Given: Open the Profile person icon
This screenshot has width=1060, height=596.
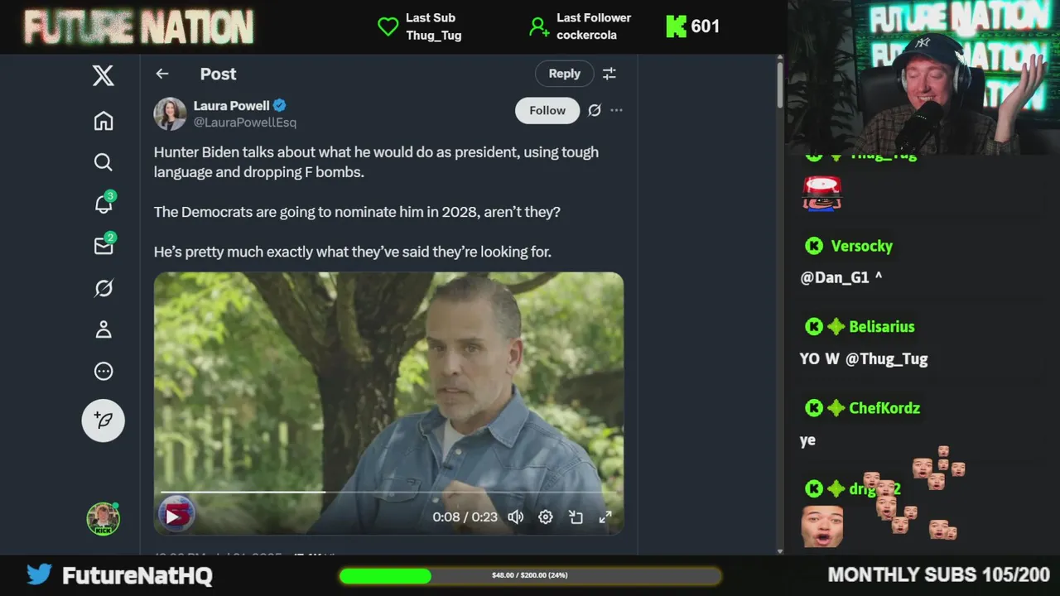Looking at the screenshot, I should click(103, 329).
